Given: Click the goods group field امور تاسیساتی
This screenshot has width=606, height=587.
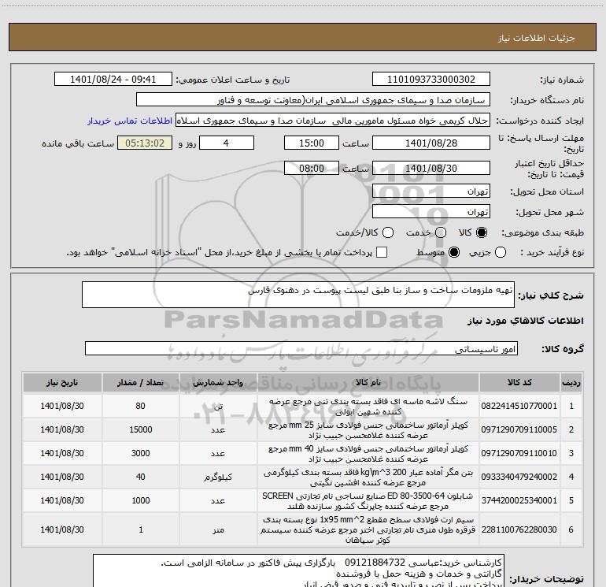Looking at the screenshot, I should point(301,348).
